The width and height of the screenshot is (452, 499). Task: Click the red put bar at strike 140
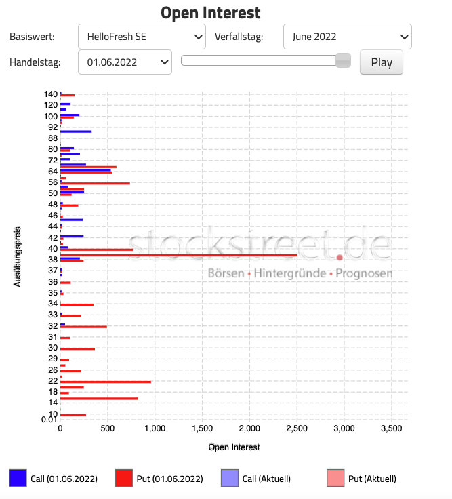pos(68,95)
